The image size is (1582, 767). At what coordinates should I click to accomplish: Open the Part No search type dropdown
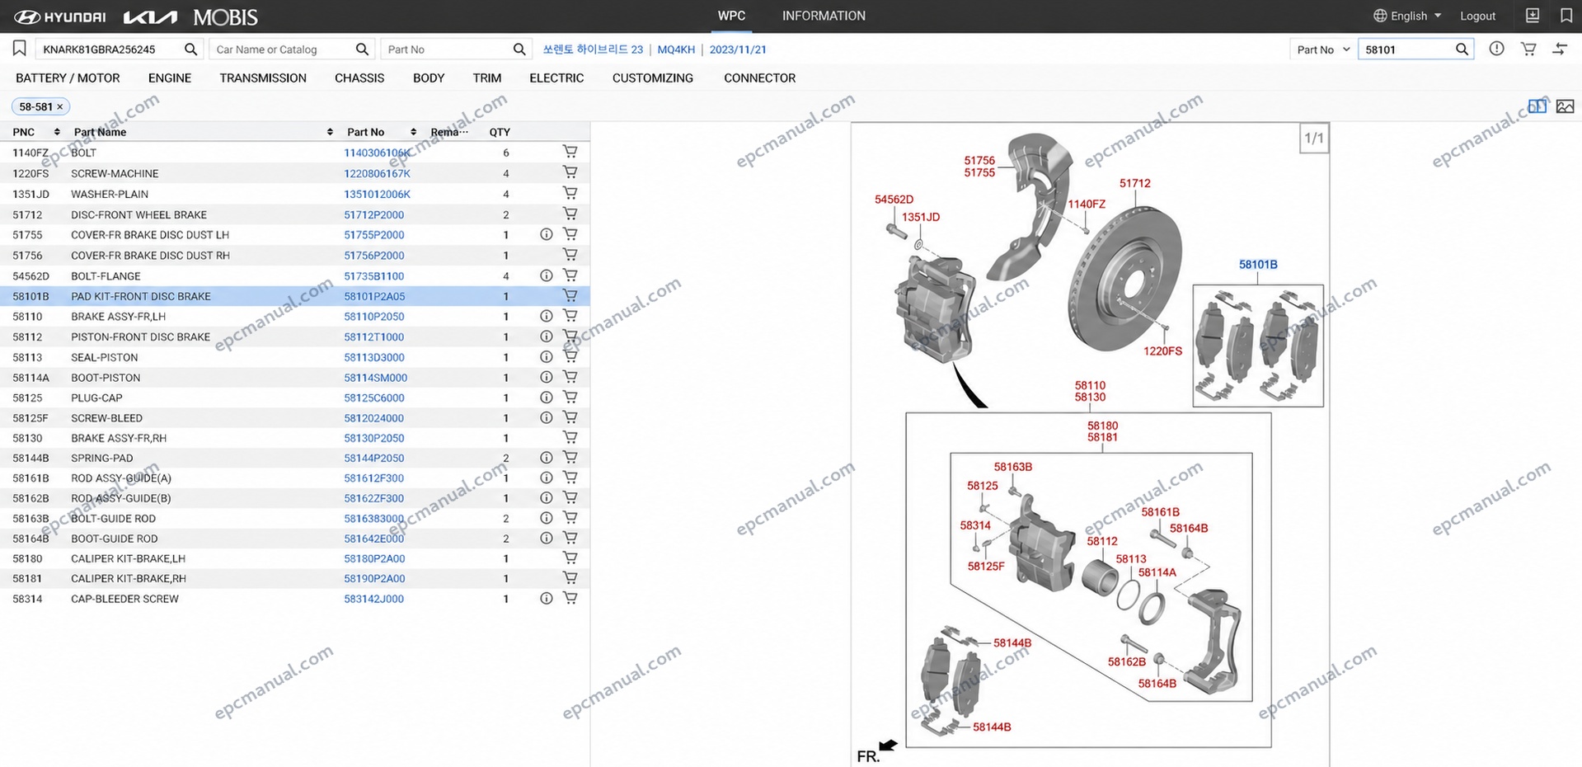tap(1323, 49)
